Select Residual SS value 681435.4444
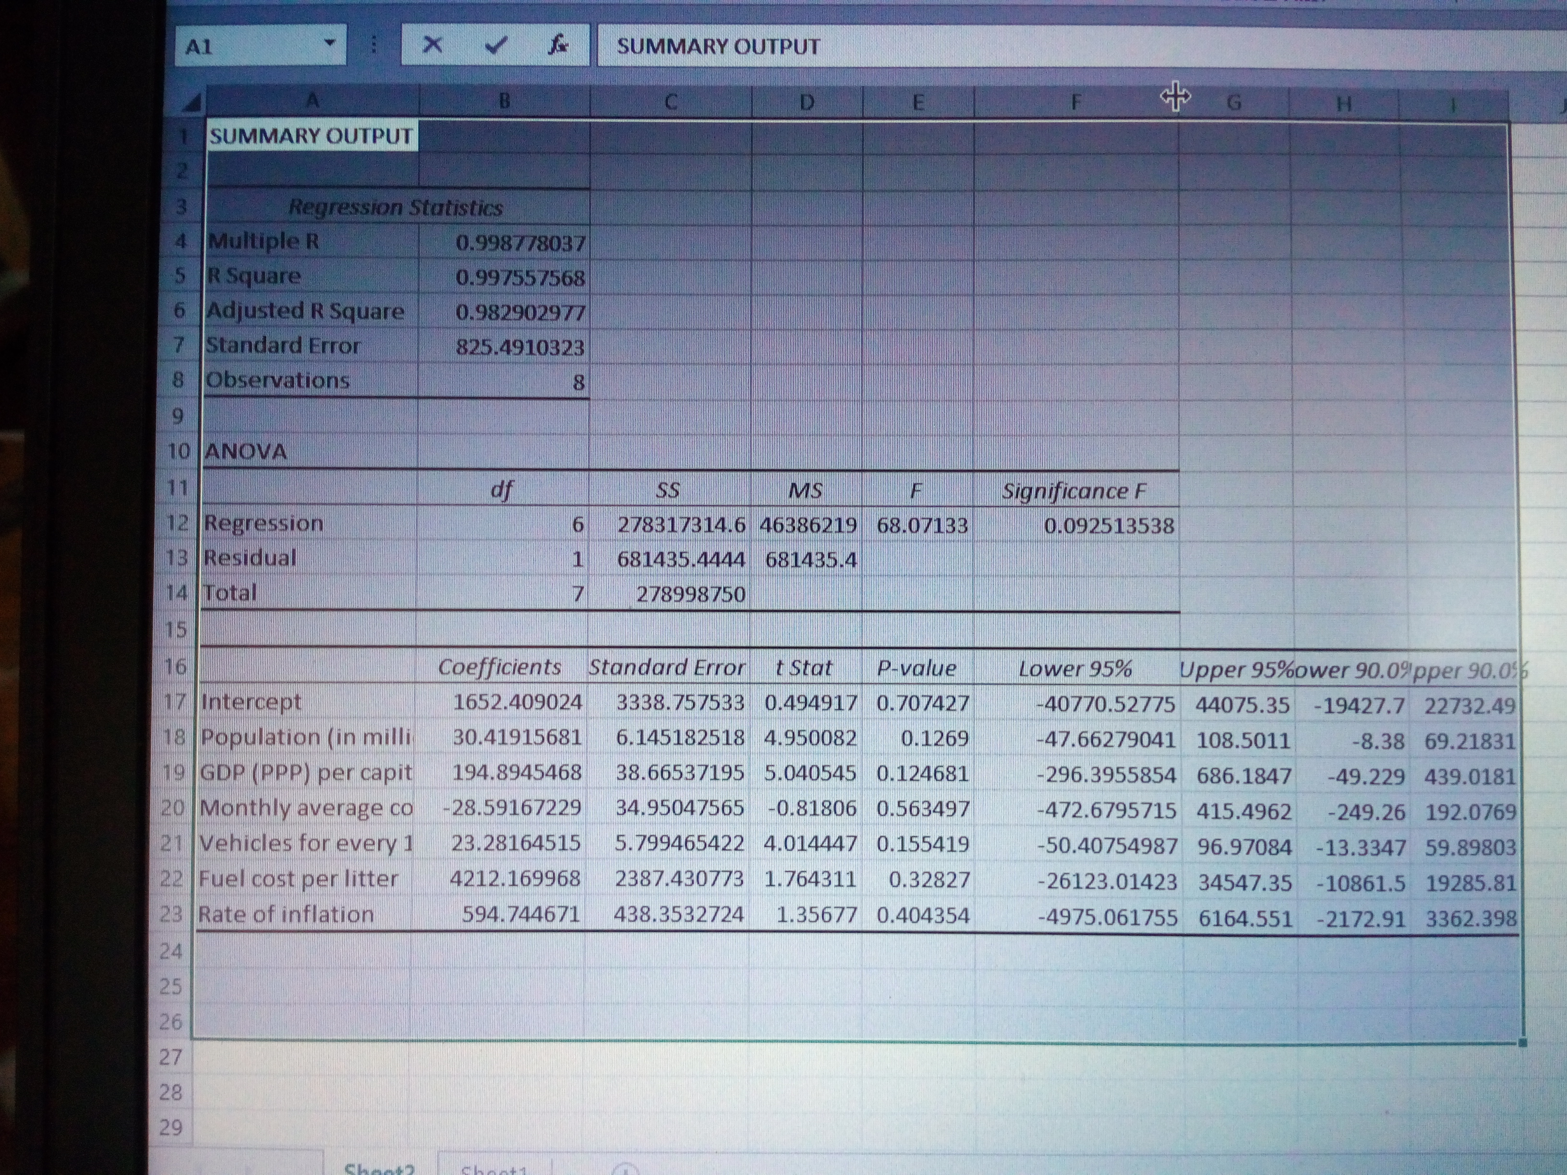Image resolution: width=1567 pixels, height=1175 pixels. click(681, 560)
